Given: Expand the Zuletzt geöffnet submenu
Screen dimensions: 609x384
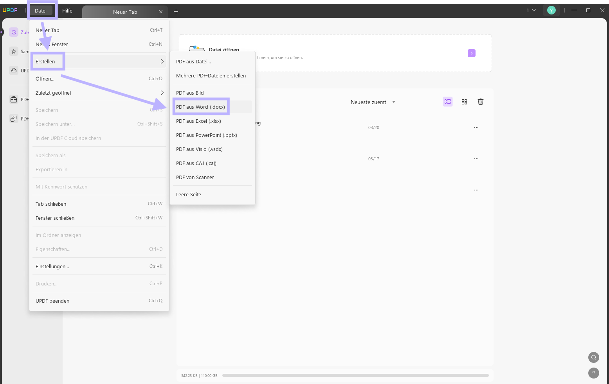Looking at the screenshot, I should (x=99, y=93).
